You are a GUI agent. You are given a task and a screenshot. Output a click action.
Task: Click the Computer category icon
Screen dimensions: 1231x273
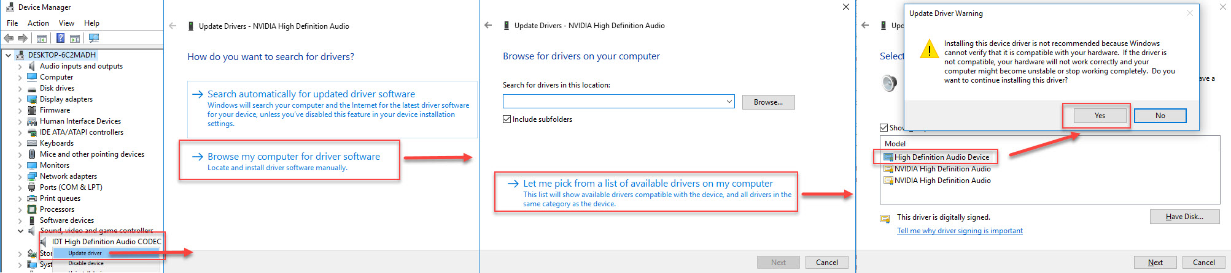32,77
